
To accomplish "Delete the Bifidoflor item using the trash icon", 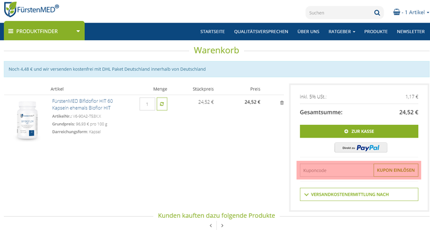I will 282,103.
